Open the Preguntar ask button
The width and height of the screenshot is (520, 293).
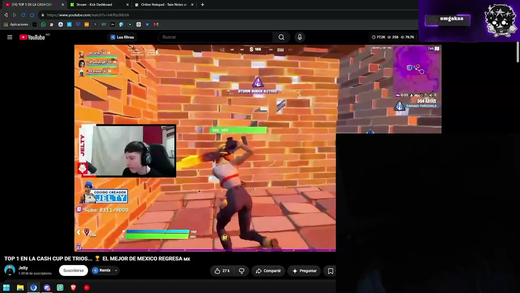(304, 271)
